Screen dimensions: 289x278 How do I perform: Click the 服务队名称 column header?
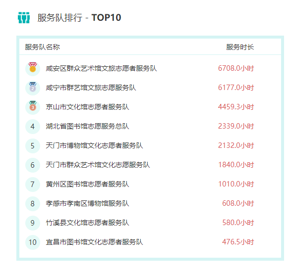(43, 47)
